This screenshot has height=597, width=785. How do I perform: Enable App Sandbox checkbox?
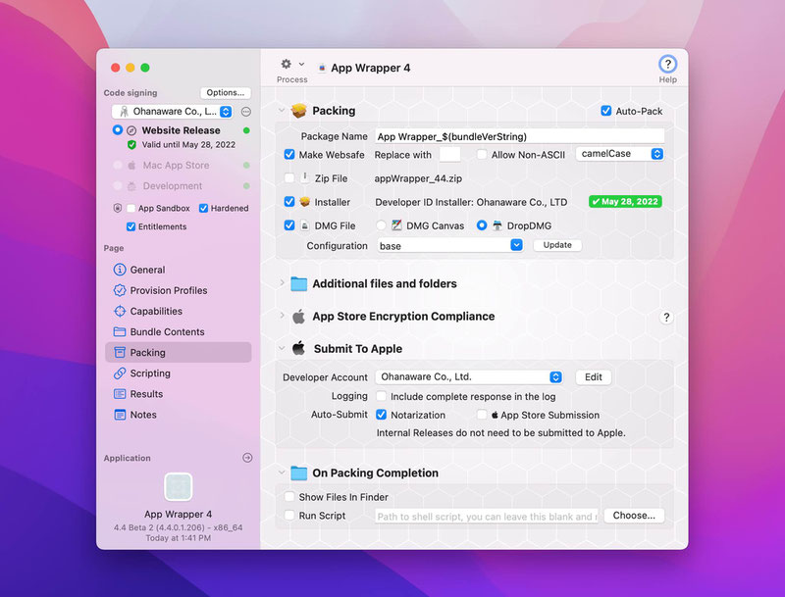(131, 208)
